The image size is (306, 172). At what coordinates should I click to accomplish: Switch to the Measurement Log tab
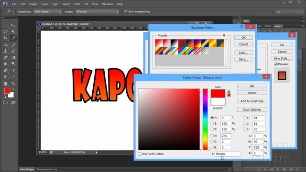[x=47, y=169]
